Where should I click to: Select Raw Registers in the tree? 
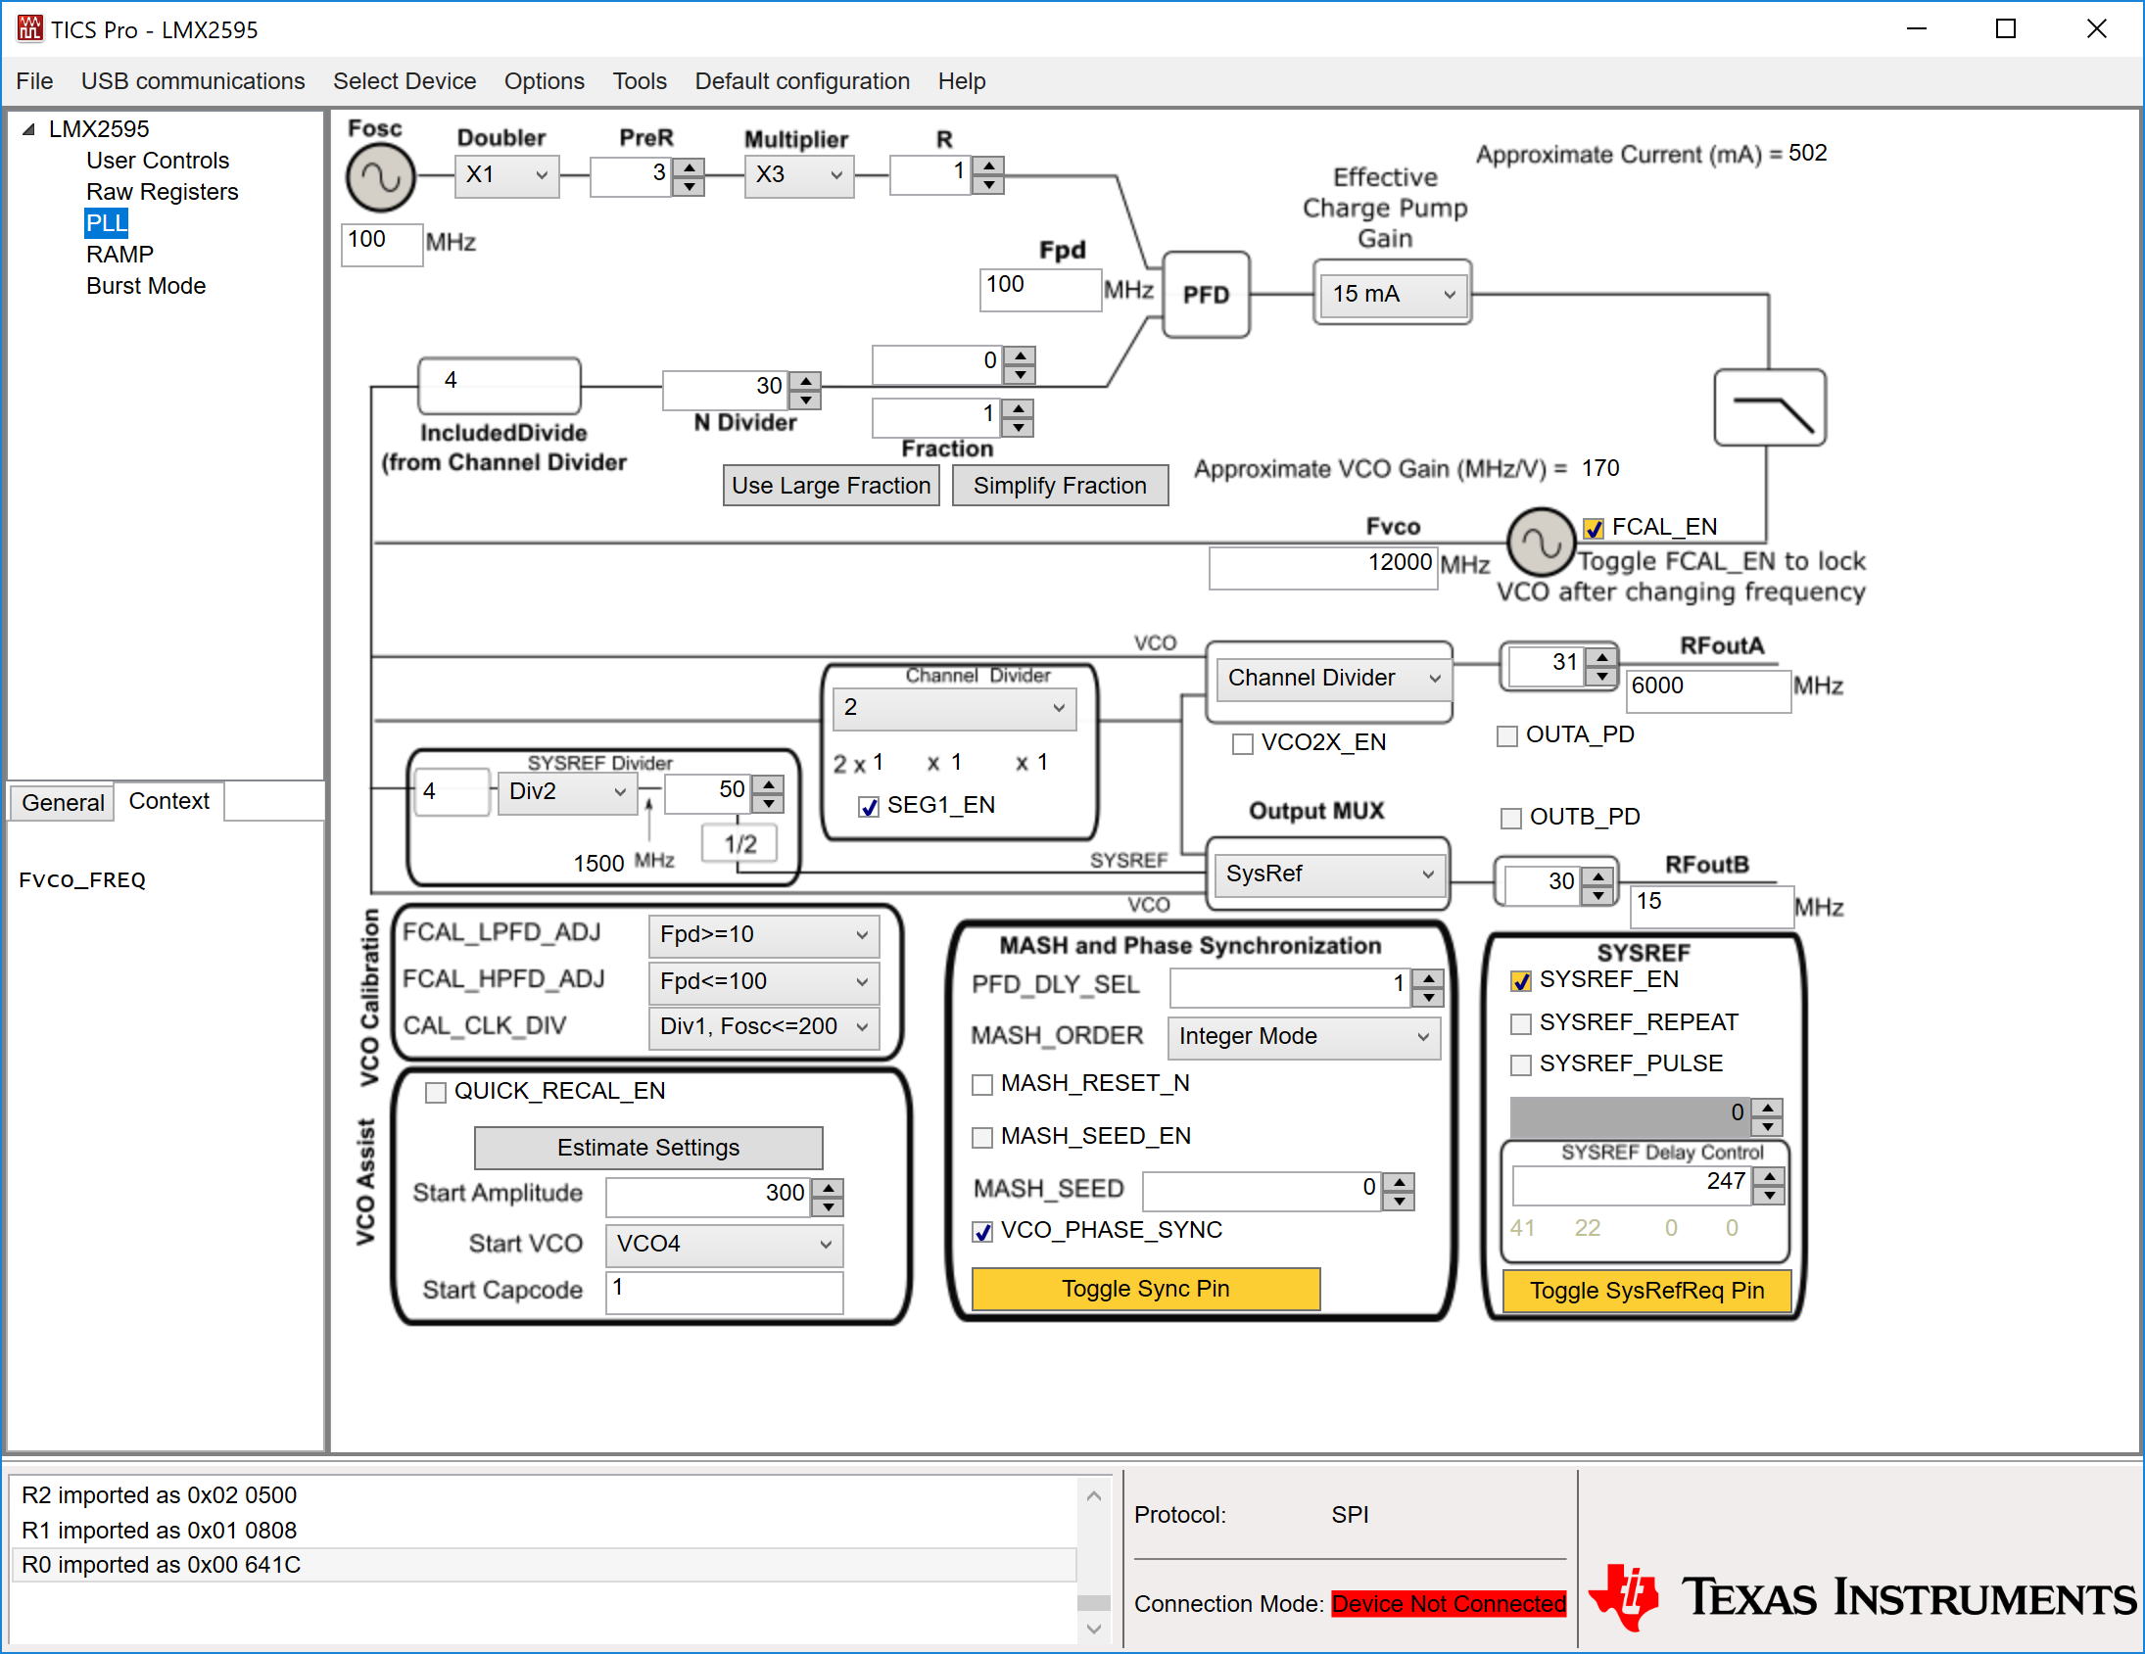pyautogui.click(x=162, y=192)
